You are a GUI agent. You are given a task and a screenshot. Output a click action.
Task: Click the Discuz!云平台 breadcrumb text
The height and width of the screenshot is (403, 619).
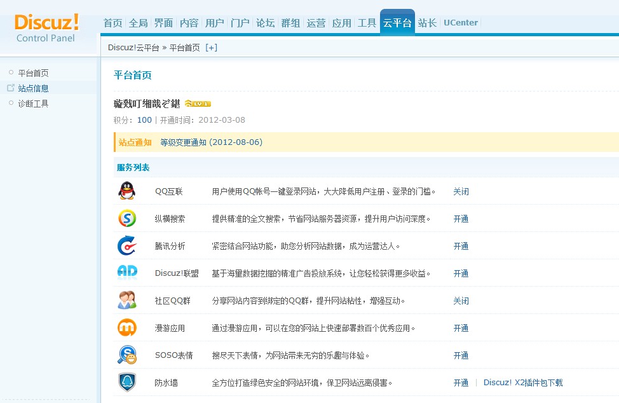point(133,48)
